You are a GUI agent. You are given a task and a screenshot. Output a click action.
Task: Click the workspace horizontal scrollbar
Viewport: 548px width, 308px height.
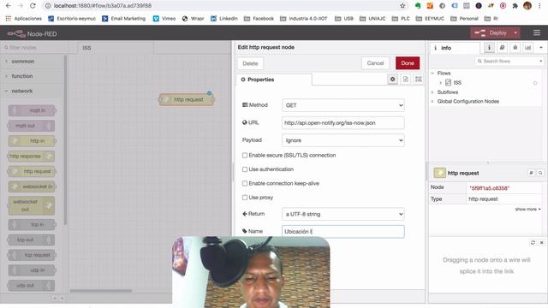point(101,291)
